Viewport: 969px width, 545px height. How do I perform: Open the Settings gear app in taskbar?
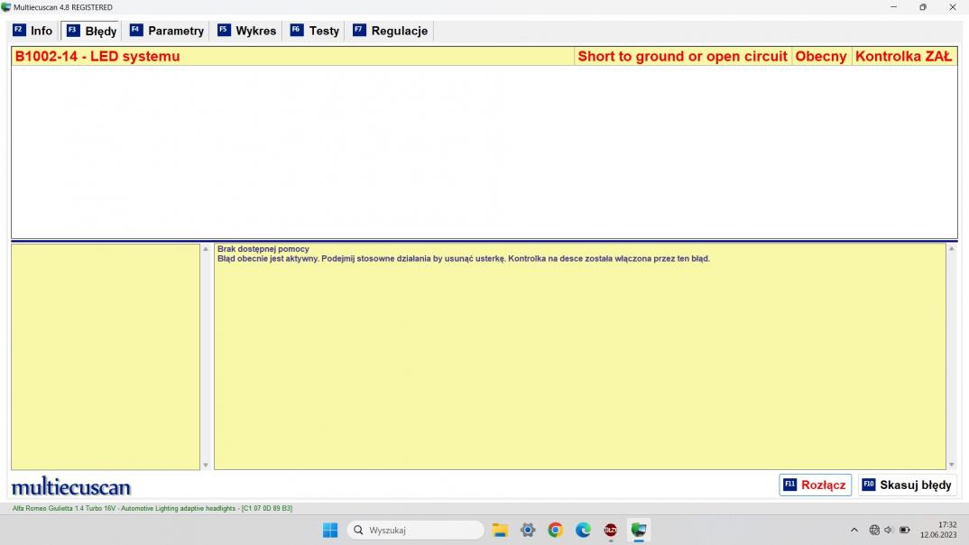528,531
